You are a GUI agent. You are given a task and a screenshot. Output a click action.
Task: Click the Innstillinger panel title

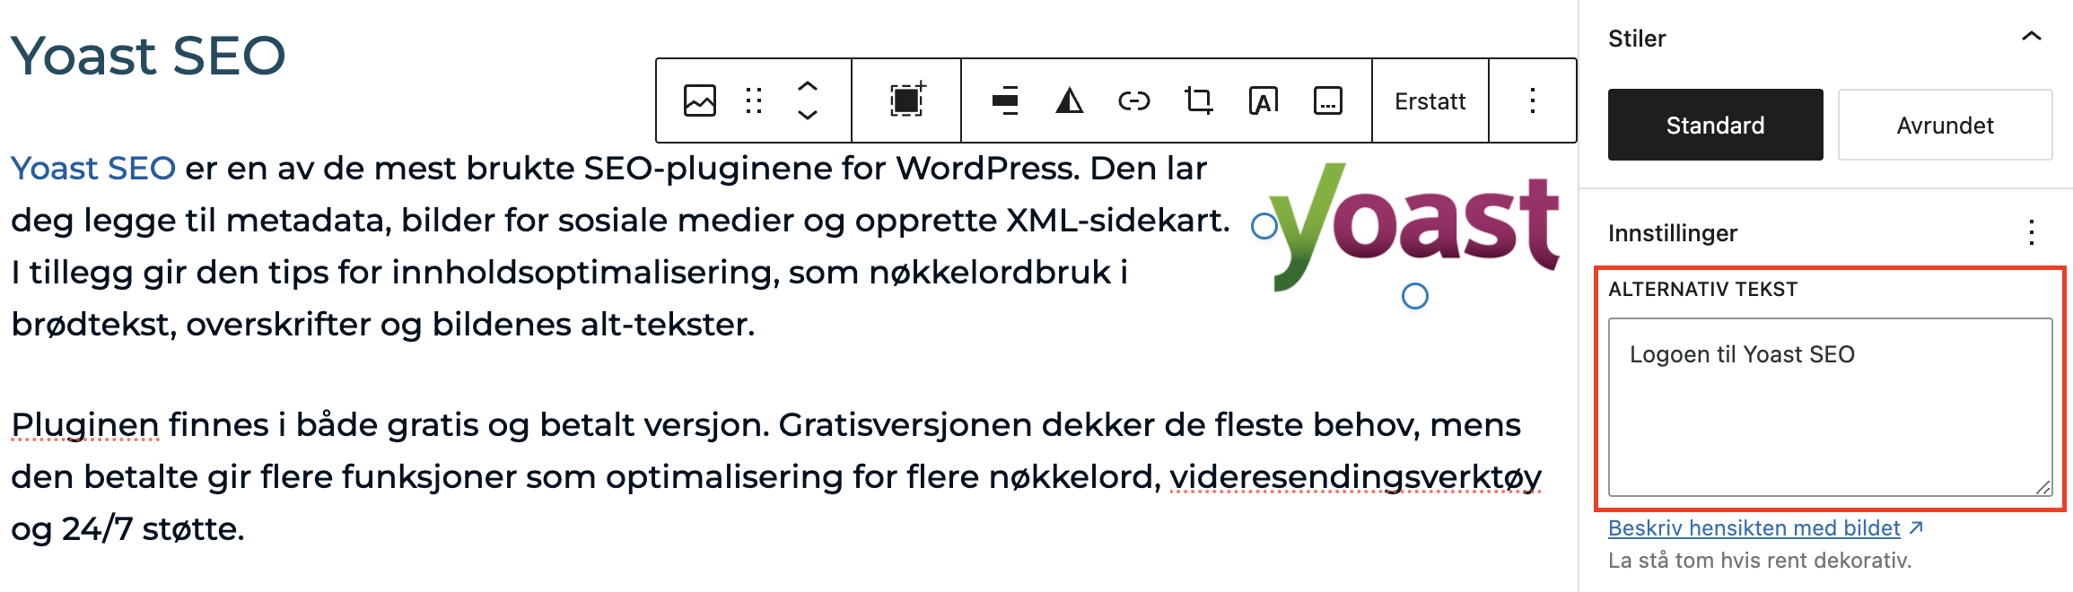point(1673,233)
